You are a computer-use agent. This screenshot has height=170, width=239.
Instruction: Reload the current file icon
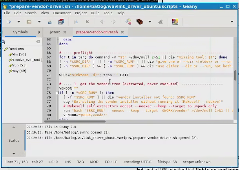pos(76,22)
